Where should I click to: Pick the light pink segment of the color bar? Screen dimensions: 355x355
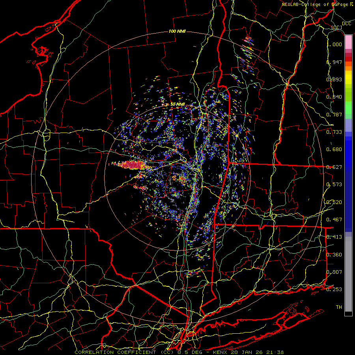pos(348,42)
